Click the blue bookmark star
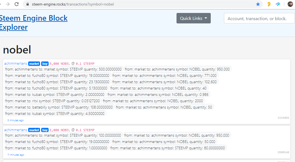This screenshot has width=295, height=162. coord(258,4)
